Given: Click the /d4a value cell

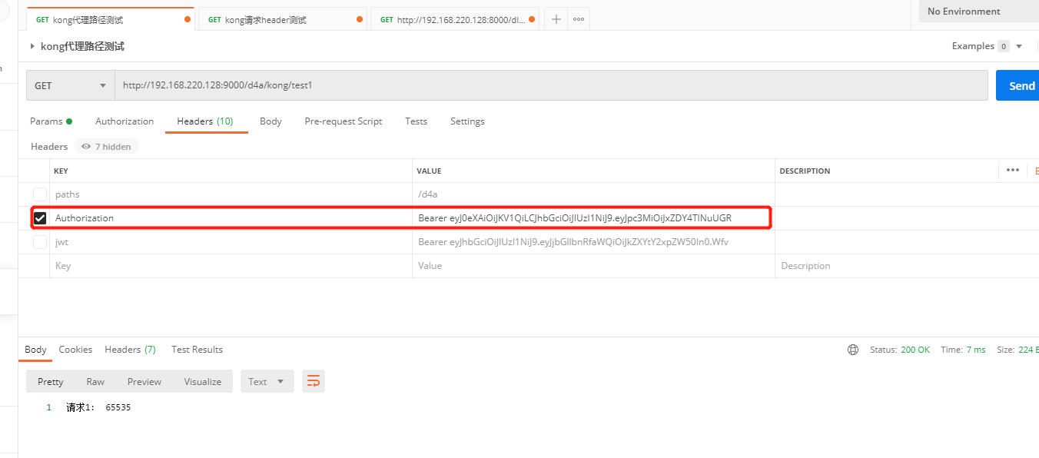Looking at the screenshot, I should [593, 194].
